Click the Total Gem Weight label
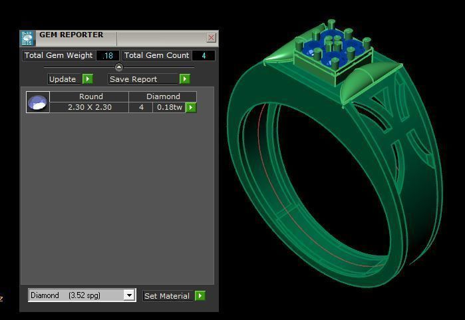Viewport: 465px width, 320px height. pos(59,55)
